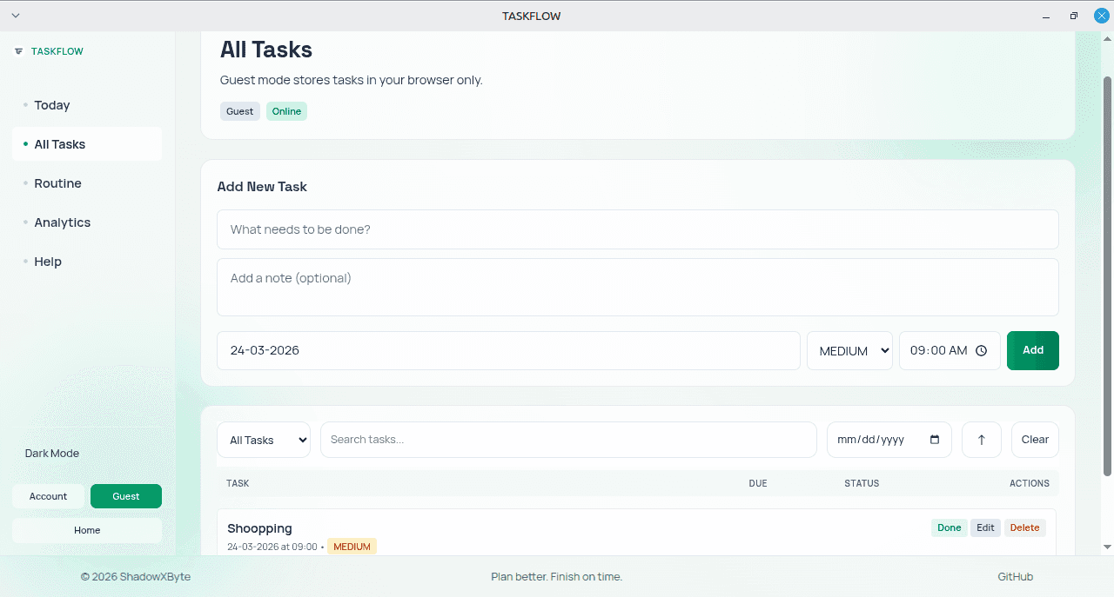Click the Home button in sidebar
This screenshot has height=597, width=1114.
click(87, 530)
